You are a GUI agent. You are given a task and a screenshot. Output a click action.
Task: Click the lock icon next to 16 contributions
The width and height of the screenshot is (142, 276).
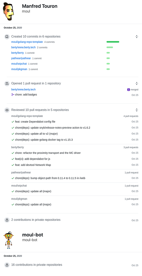coord(7,265)
